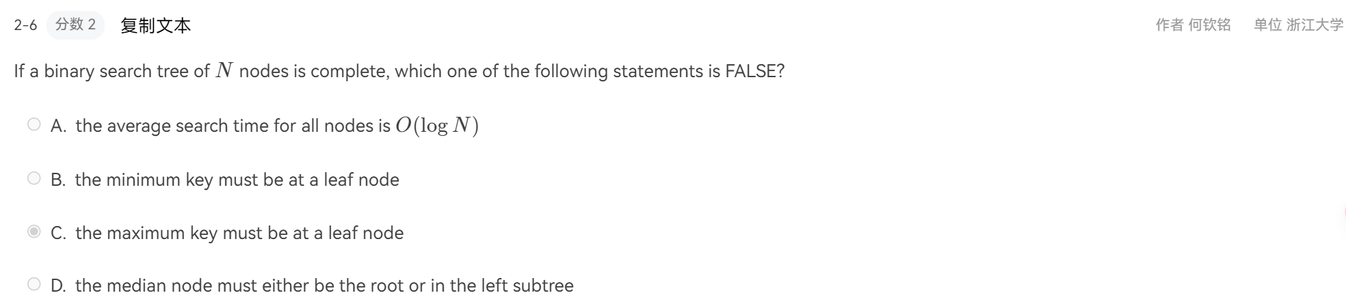1346x306 pixels.
Task: Click the O(log N) formula
Action: tap(437, 126)
